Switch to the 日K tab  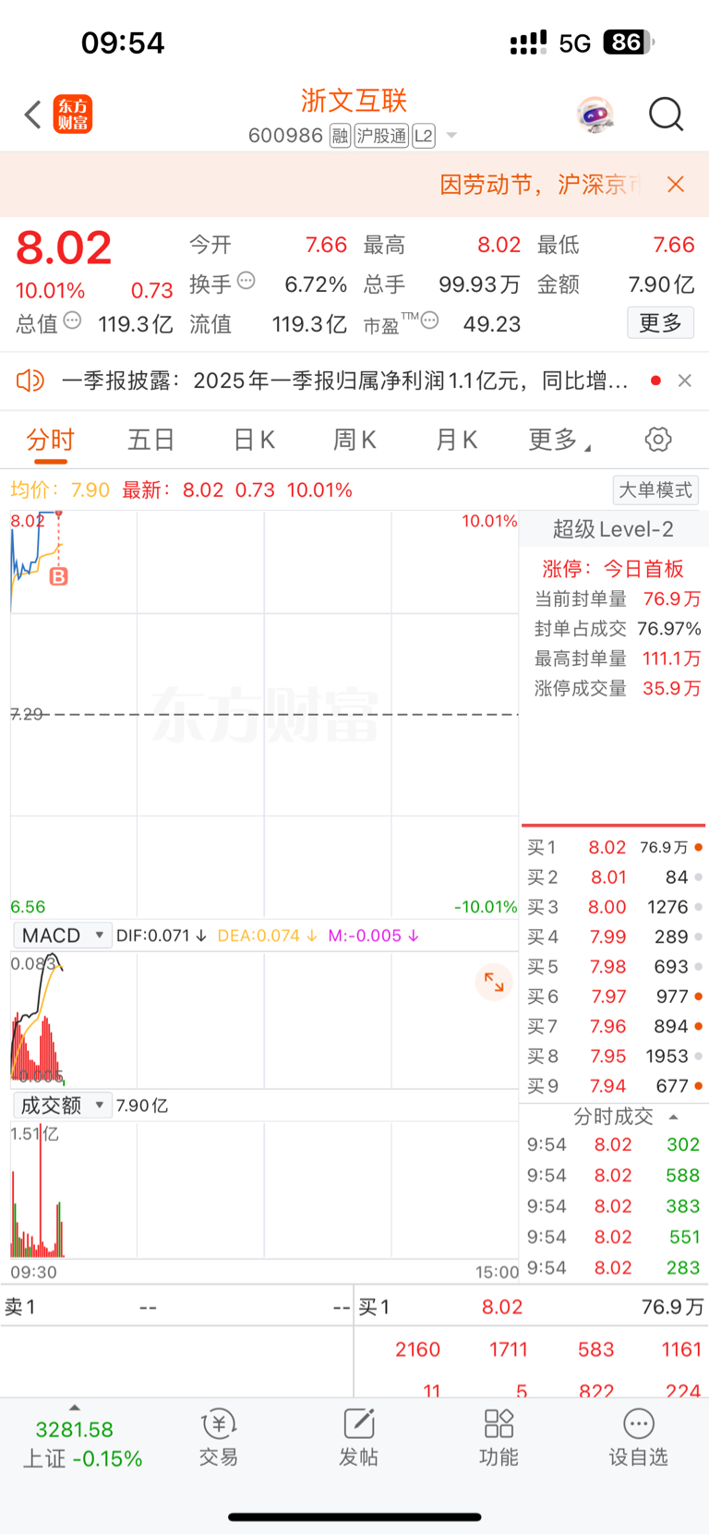click(254, 440)
